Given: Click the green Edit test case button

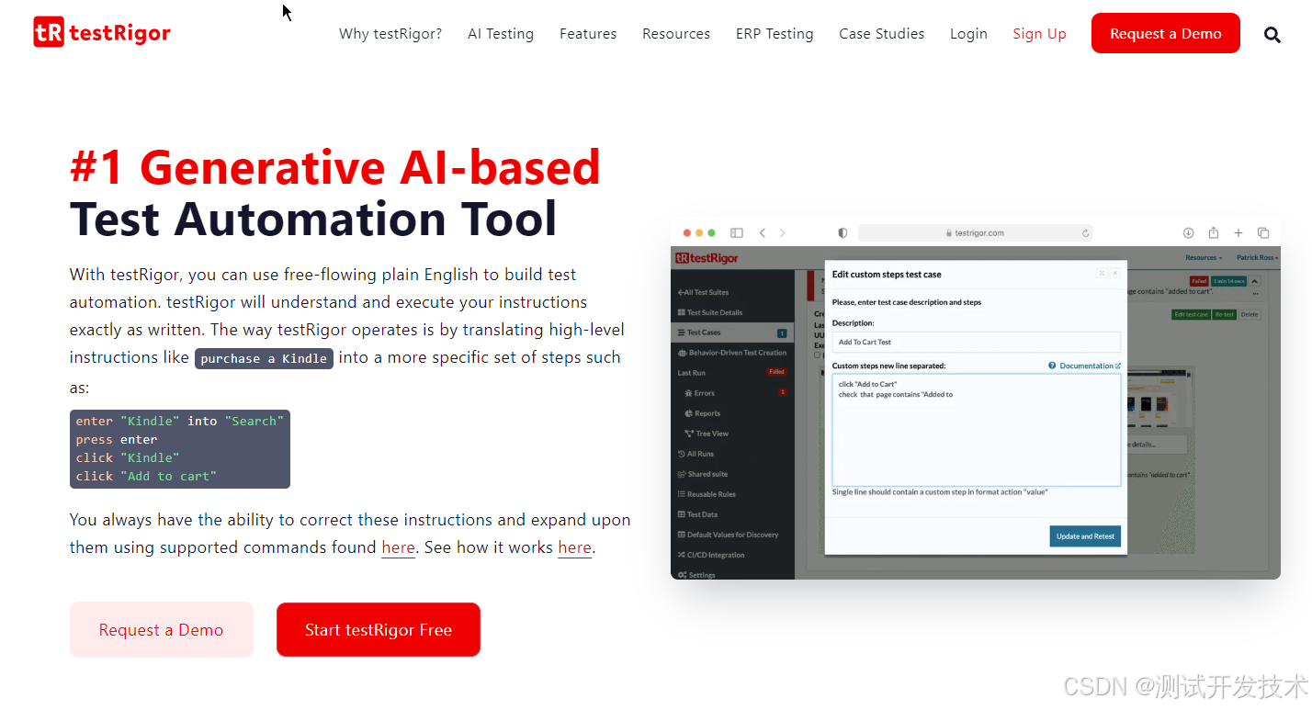Looking at the screenshot, I should pyautogui.click(x=1191, y=314).
